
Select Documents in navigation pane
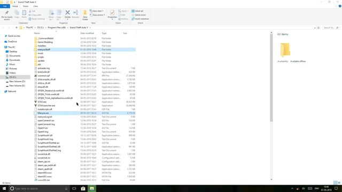pyautogui.click(x=14, y=56)
